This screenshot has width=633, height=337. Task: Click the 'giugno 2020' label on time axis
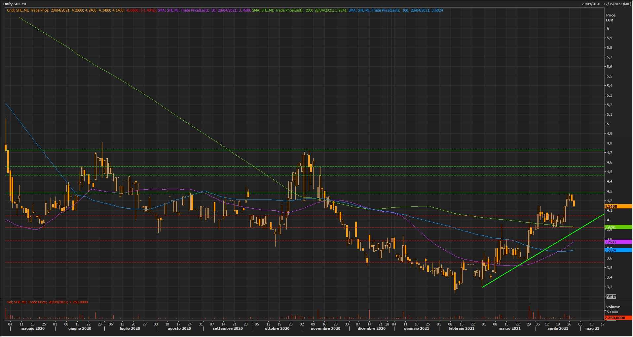(x=80, y=328)
